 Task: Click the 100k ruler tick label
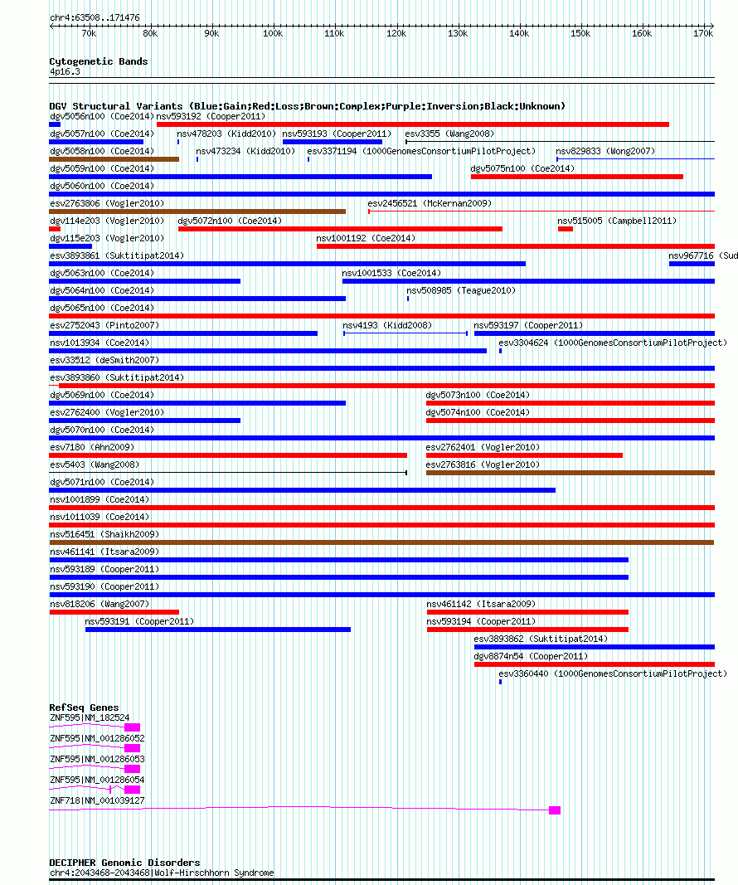(273, 34)
